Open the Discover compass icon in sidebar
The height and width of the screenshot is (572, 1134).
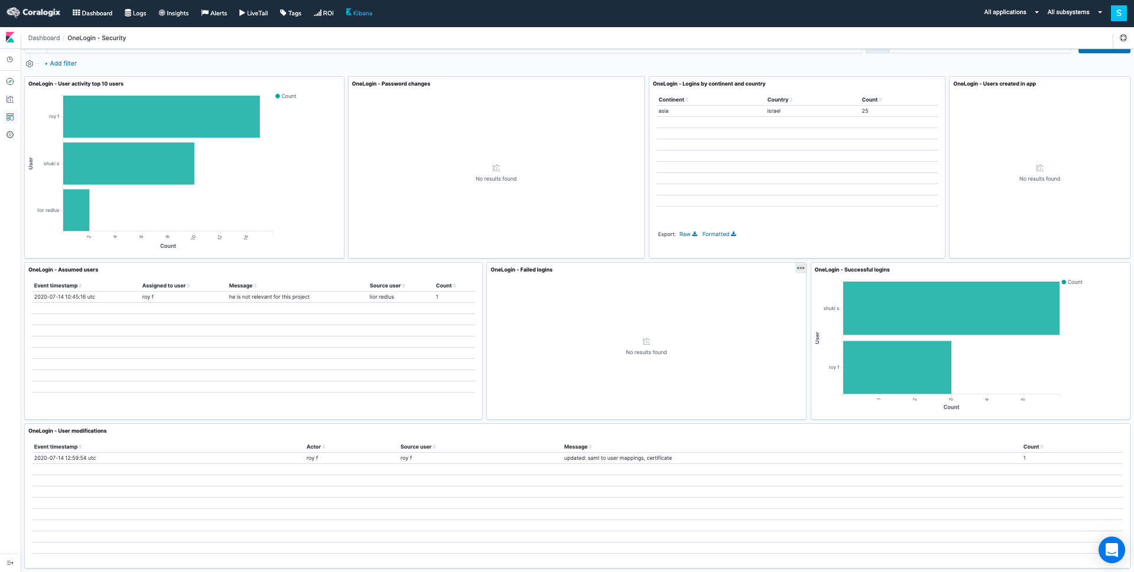point(10,81)
